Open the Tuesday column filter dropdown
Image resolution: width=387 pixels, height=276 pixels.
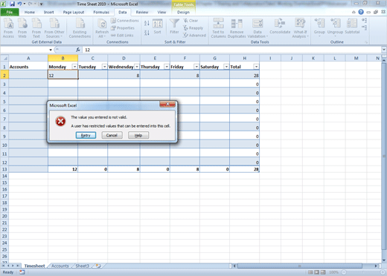[104, 67]
